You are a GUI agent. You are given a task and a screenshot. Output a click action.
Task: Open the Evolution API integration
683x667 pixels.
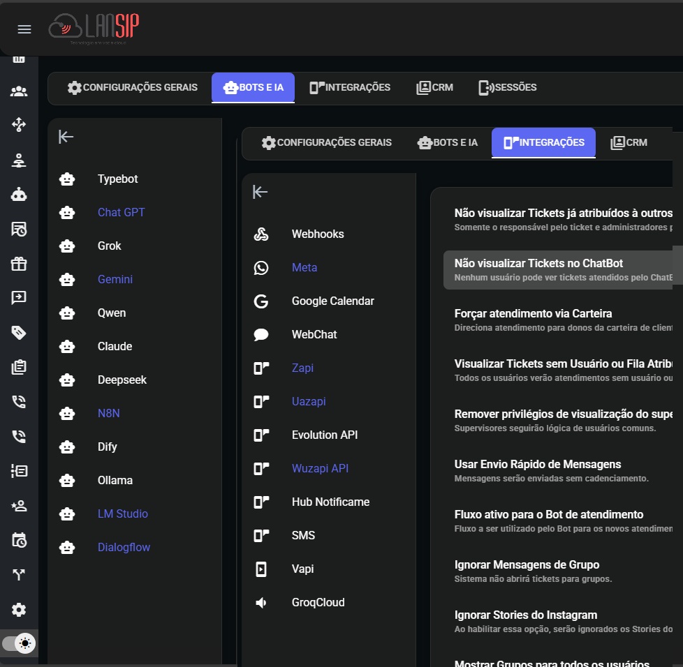tap(324, 435)
